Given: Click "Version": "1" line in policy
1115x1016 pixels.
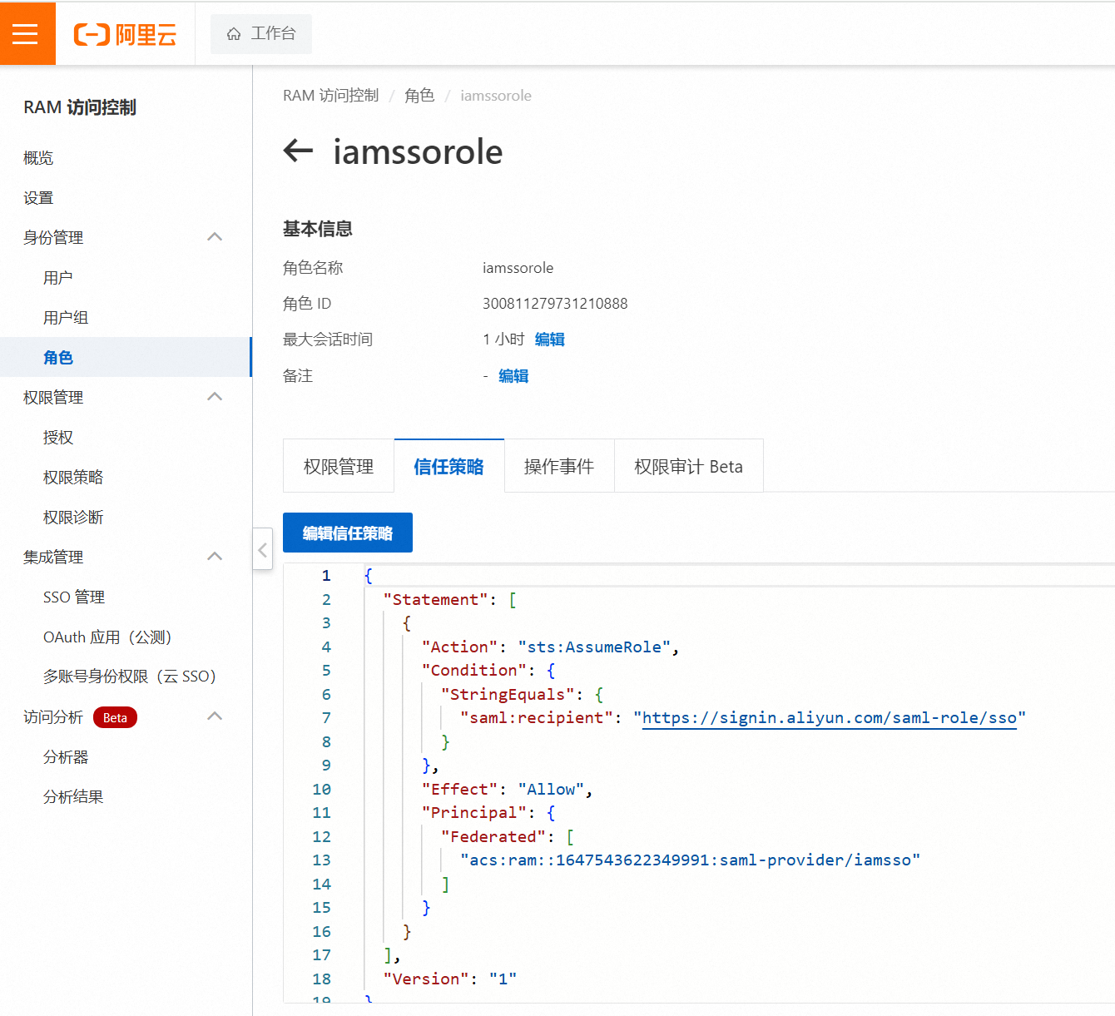Looking at the screenshot, I should pyautogui.click(x=450, y=979).
